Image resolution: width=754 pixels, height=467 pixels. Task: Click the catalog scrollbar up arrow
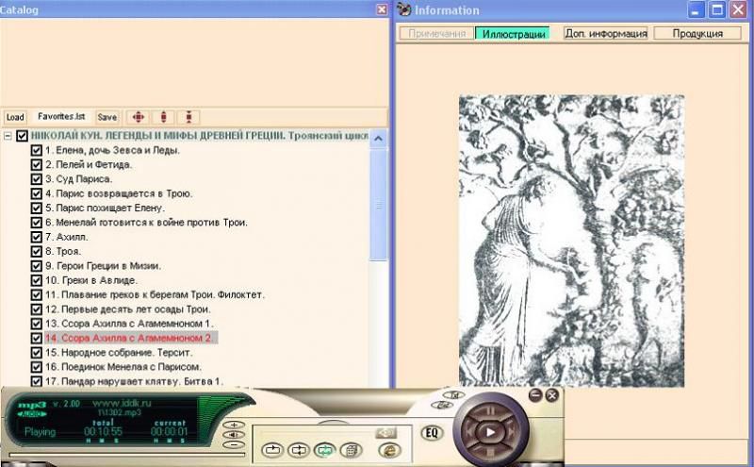(x=379, y=139)
